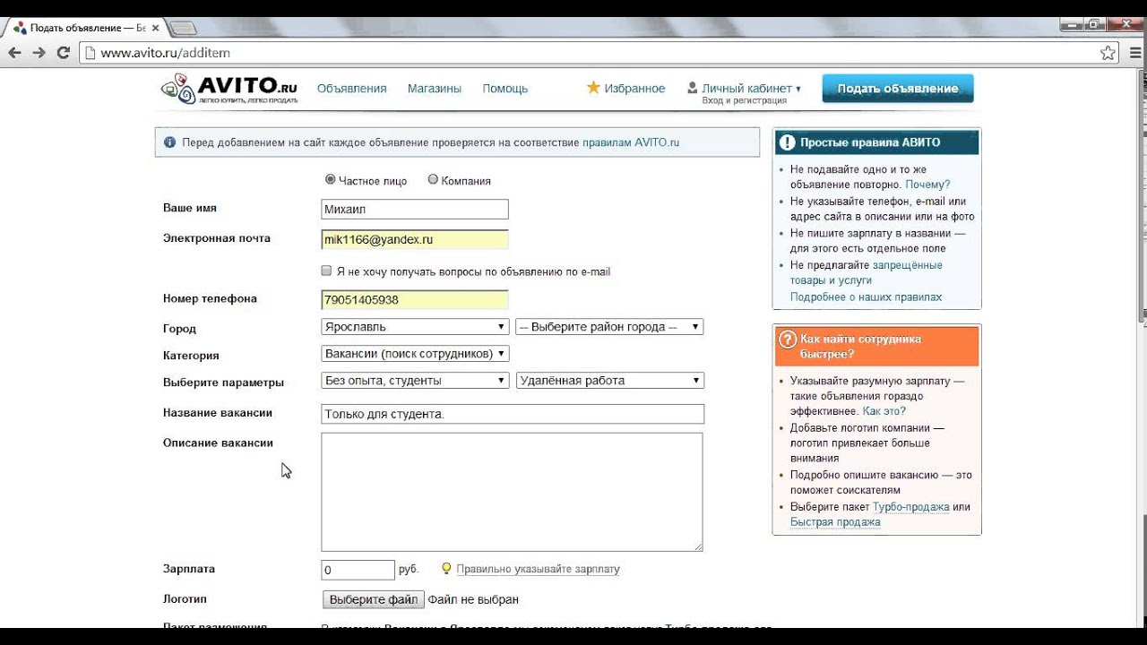
Task: Click the browser Forward arrow
Action: tap(39, 53)
